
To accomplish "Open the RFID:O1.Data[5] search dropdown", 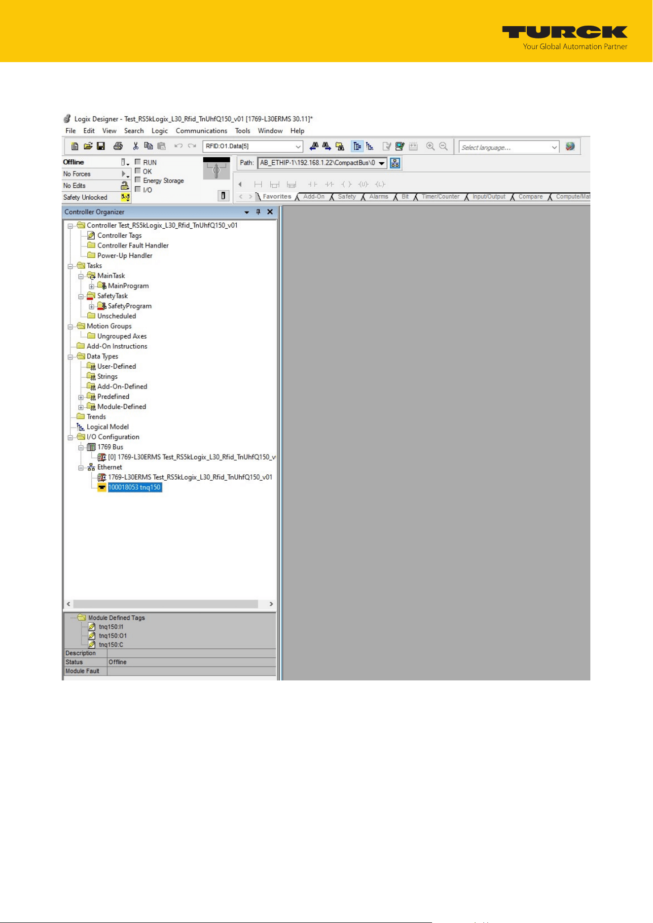I will (298, 147).
